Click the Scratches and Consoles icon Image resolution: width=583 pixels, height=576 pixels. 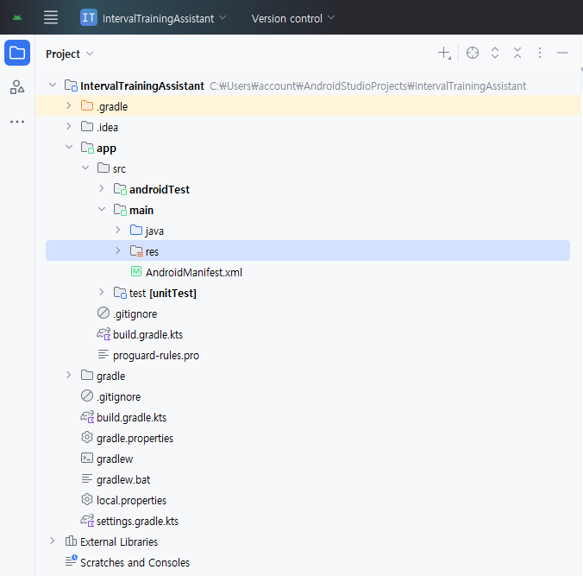[x=71, y=560]
